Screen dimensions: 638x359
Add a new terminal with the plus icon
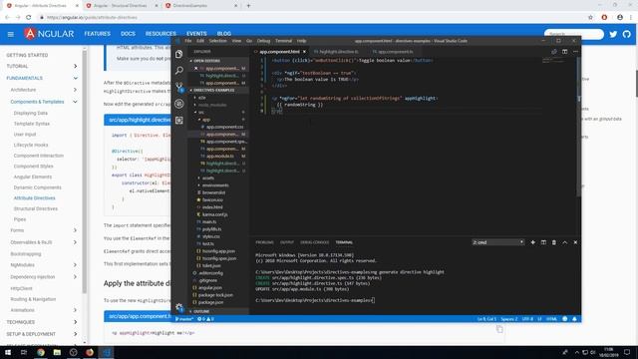pyautogui.click(x=533, y=242)
